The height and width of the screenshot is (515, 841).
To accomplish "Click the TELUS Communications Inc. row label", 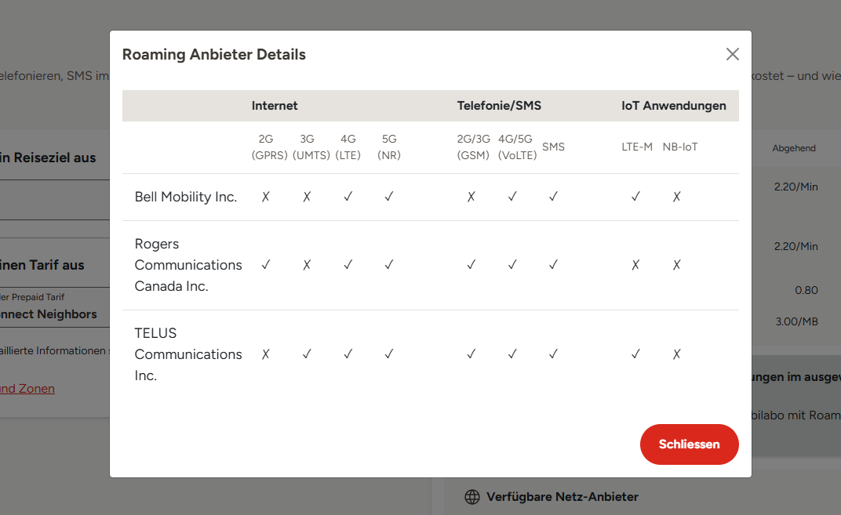I will point(188,354).
